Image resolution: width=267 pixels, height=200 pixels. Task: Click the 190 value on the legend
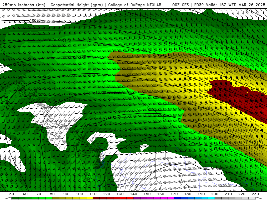(x=201, y=194)
